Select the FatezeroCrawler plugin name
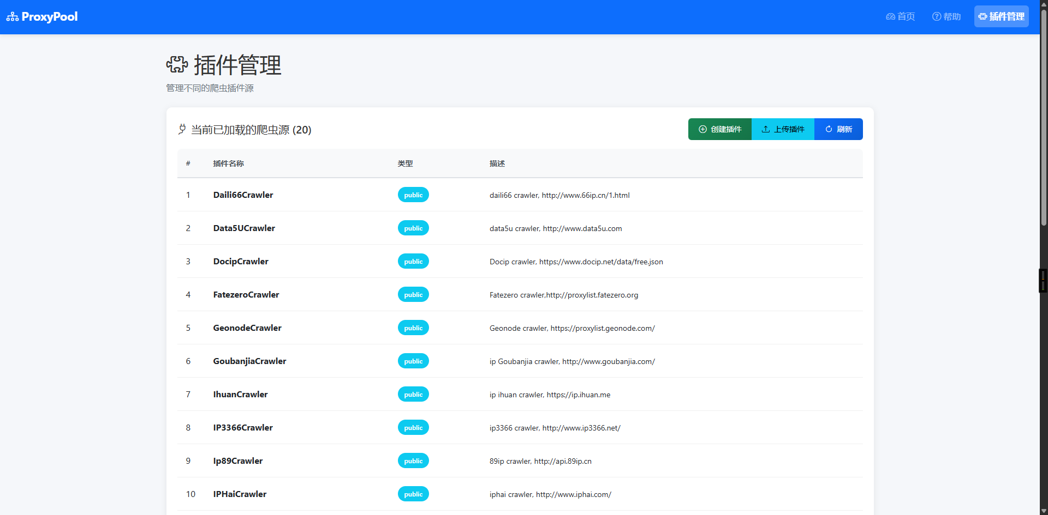Viewport: 1048px width, 515px height. 246,295
